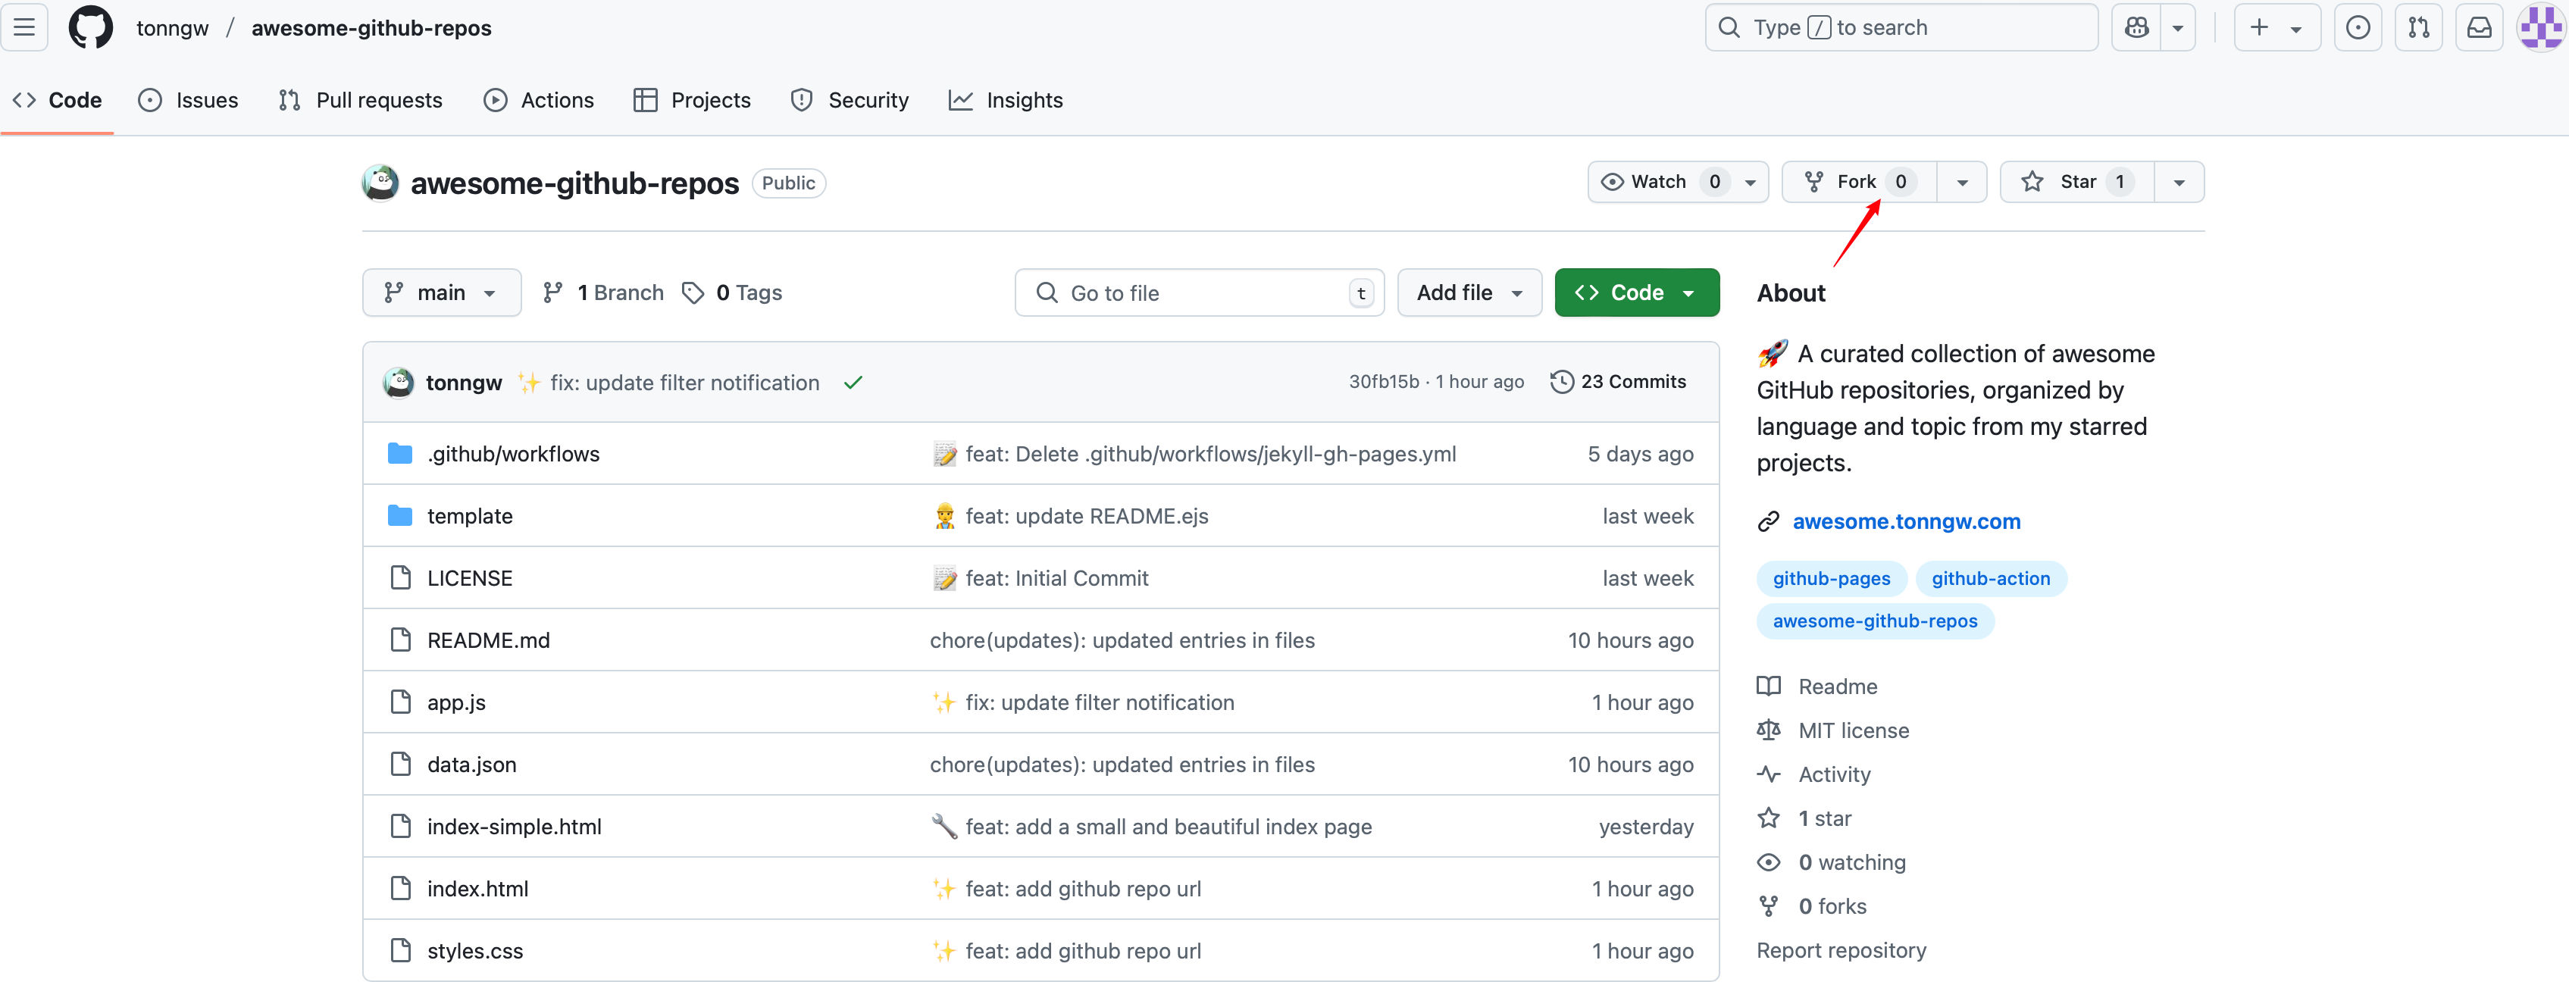Switch to the Issues tab
Viewport: 2569px width, 982px height.
pyautogui.click(x=189, y=100)
